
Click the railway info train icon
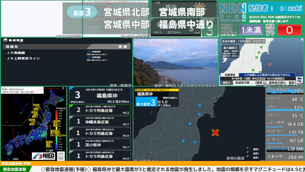(5, 40)
